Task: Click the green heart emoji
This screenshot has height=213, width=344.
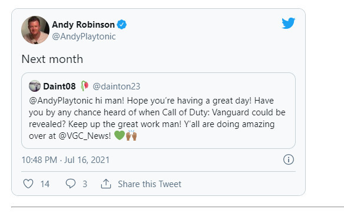Action: coord(120,135)
